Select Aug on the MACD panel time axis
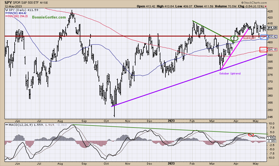 point(60,163)
